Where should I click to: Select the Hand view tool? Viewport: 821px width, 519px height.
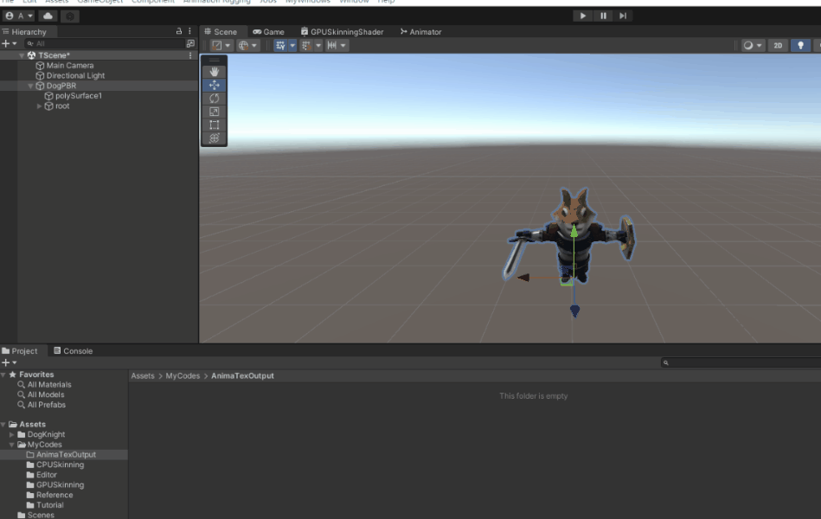(214, 71)
